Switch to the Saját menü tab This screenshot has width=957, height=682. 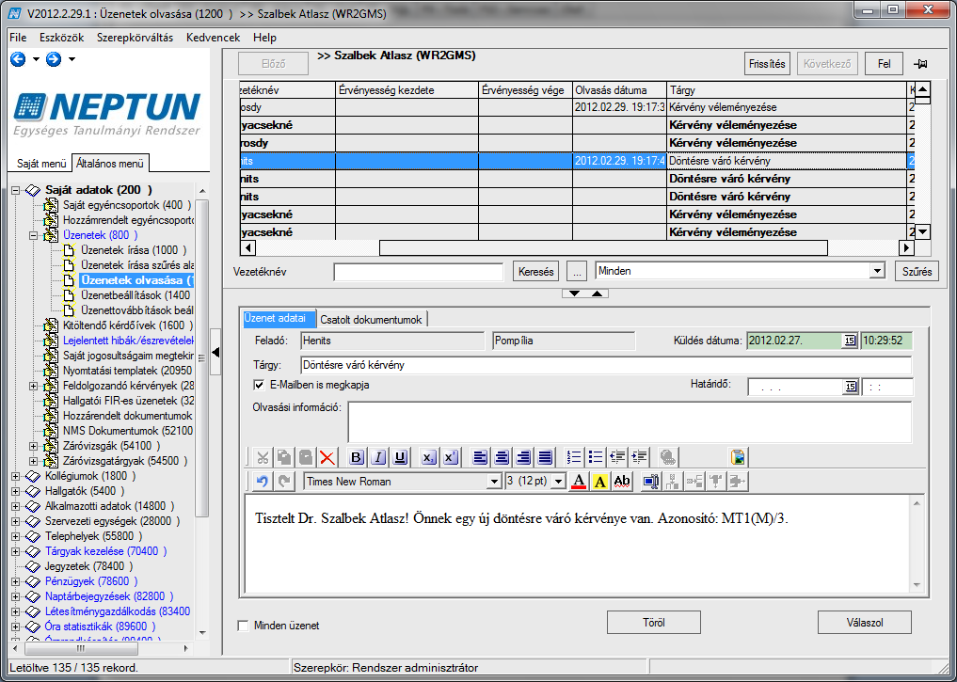click(40, 164)
